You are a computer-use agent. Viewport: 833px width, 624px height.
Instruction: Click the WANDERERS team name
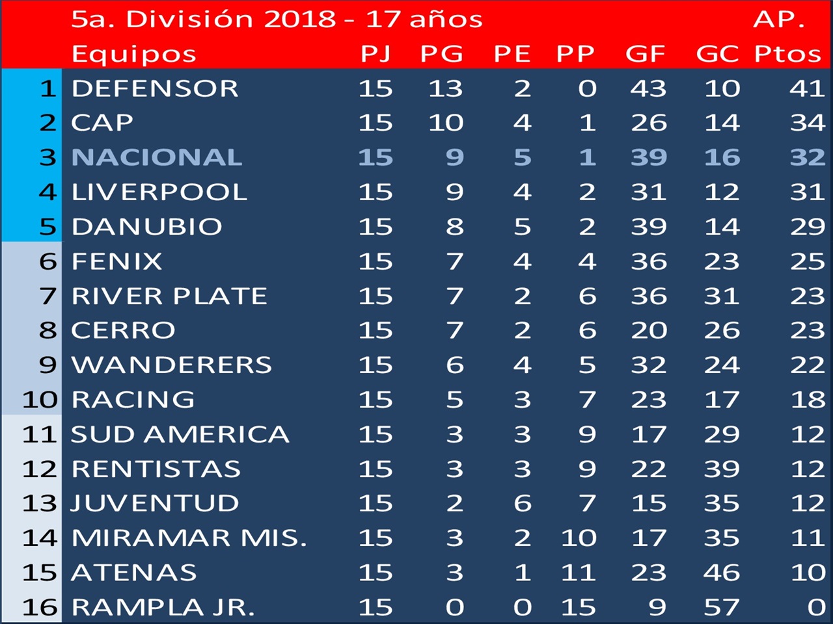[x=172, y=365]
